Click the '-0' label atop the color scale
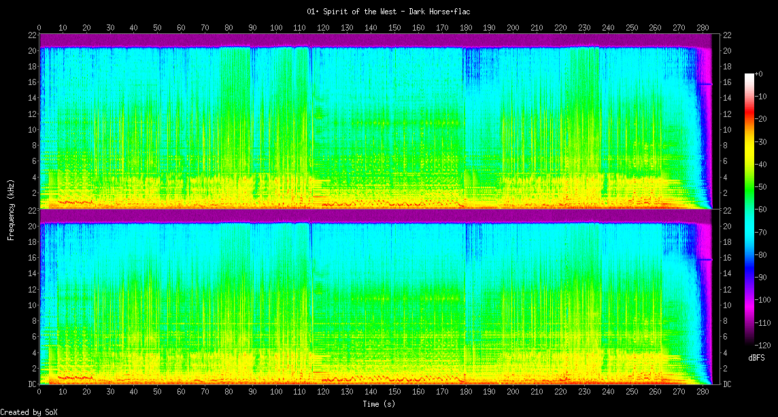 [763, 73]
